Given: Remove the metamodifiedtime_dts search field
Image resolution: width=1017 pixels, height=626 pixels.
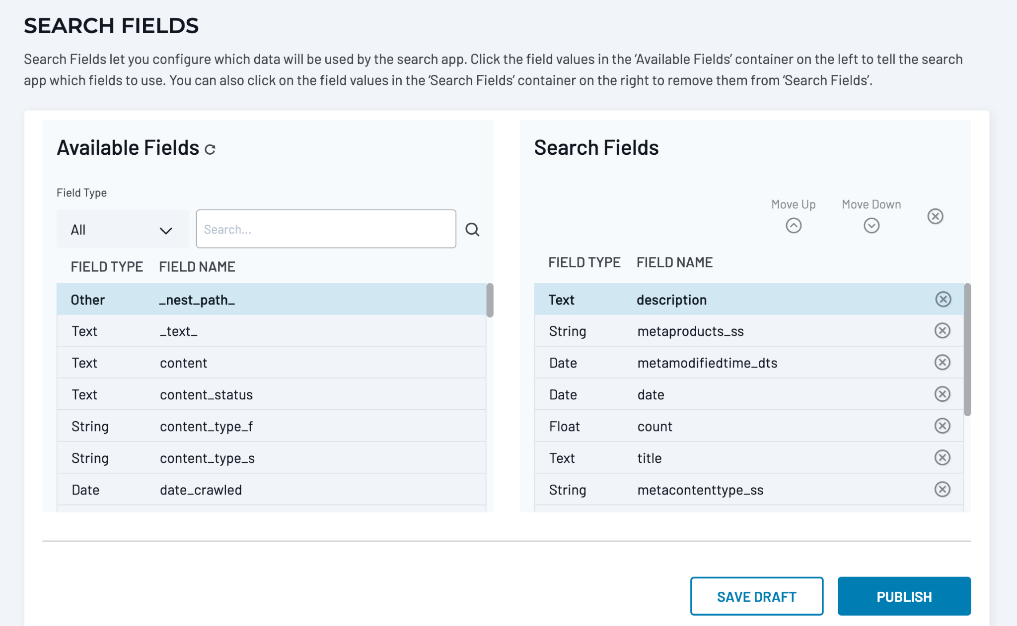Looking at the screenshot, I should coord(942,363).
